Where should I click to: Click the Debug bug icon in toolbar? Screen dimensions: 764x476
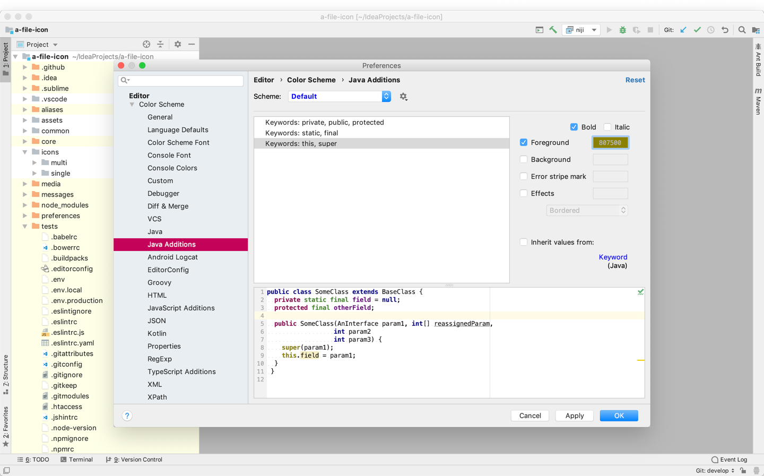pyautogui.click(x=623, y=30)
